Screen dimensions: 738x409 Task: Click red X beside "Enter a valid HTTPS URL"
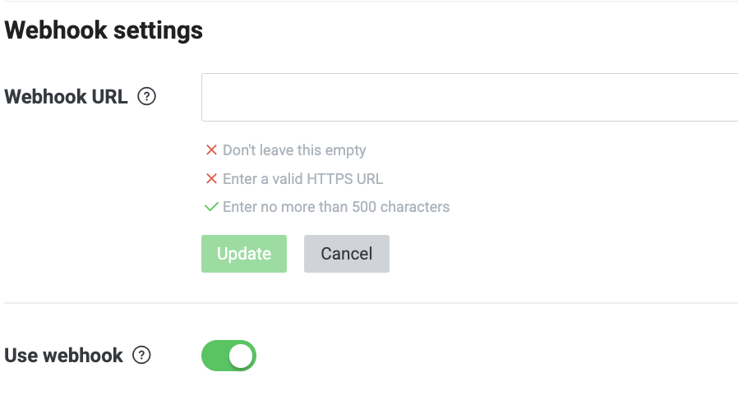coord(211,179)
